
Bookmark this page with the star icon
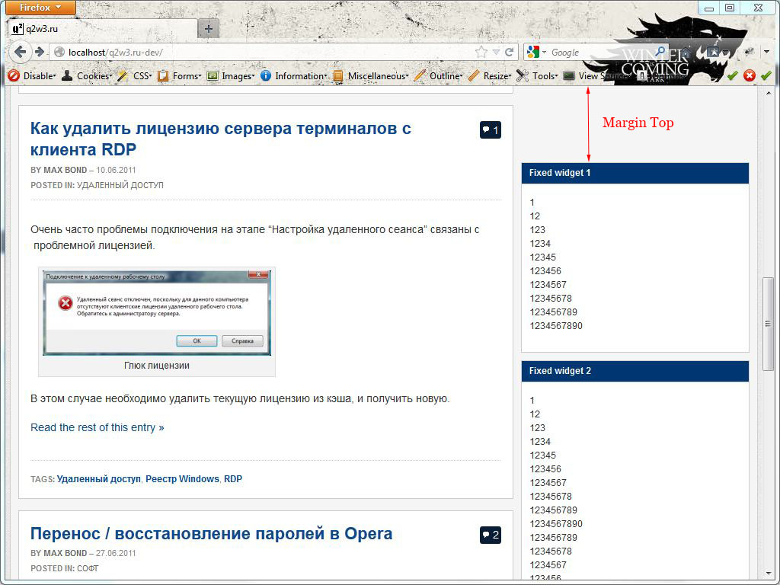(x=481, y=52)
